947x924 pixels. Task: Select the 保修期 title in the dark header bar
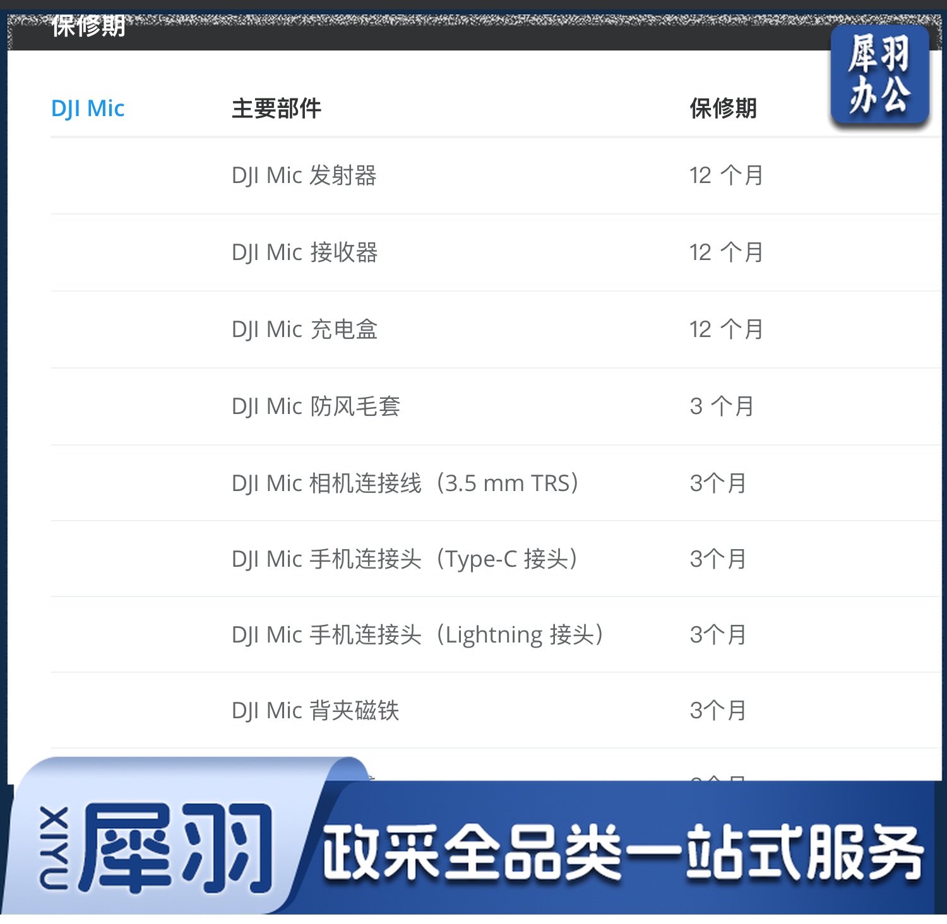coord(88,27)
